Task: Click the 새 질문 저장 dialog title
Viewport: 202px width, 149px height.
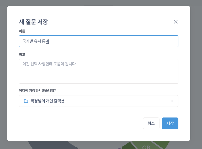Action: pos(33,22)
